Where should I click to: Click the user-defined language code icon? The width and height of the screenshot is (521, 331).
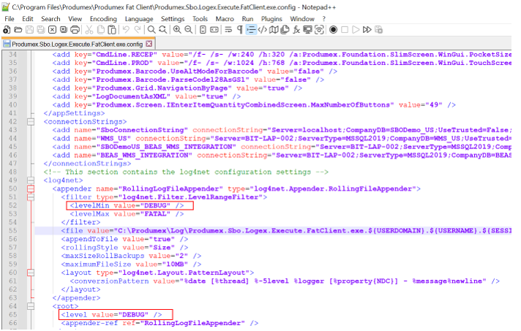tap(263, 30)
